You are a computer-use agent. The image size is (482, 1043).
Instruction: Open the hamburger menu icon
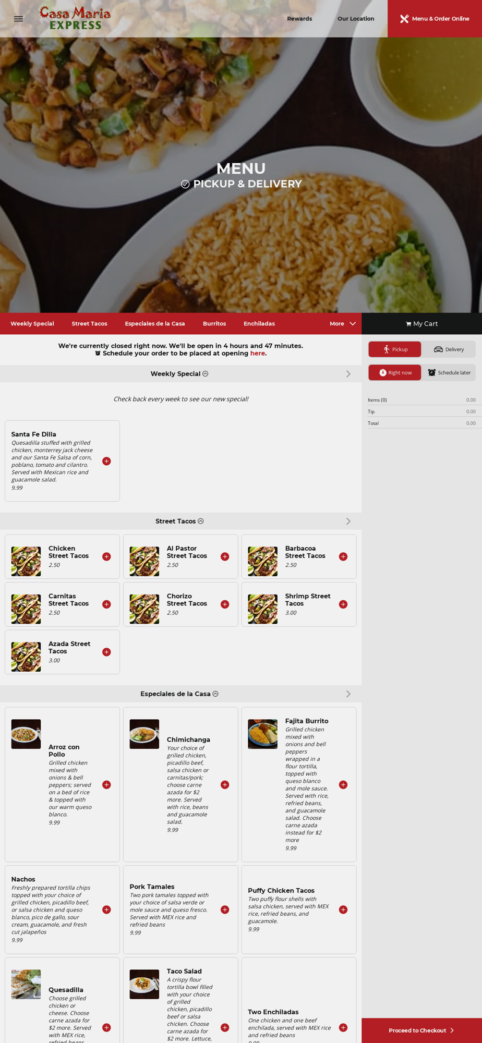coord(18,19)
